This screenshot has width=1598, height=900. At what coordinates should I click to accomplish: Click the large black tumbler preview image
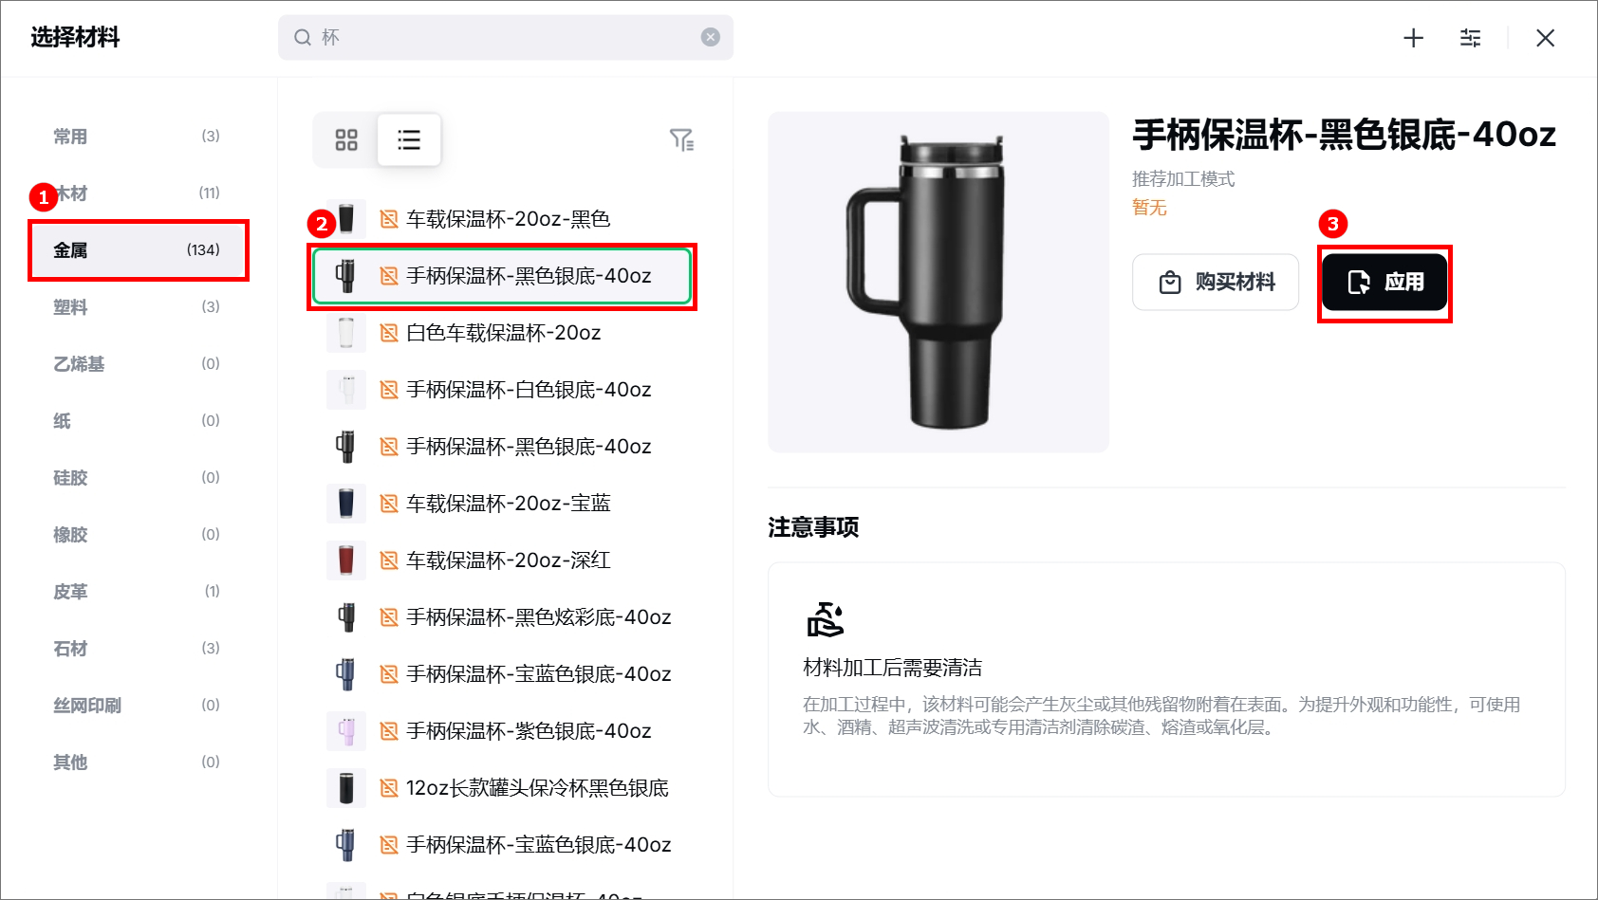(938, 282)
